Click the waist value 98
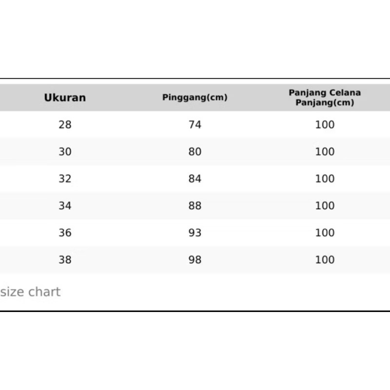This screenshot has width=390, height=390. pos(195,260)
